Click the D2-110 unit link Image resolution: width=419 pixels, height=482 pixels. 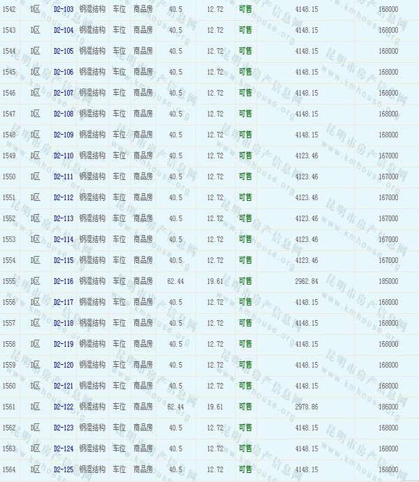(63, 156)
